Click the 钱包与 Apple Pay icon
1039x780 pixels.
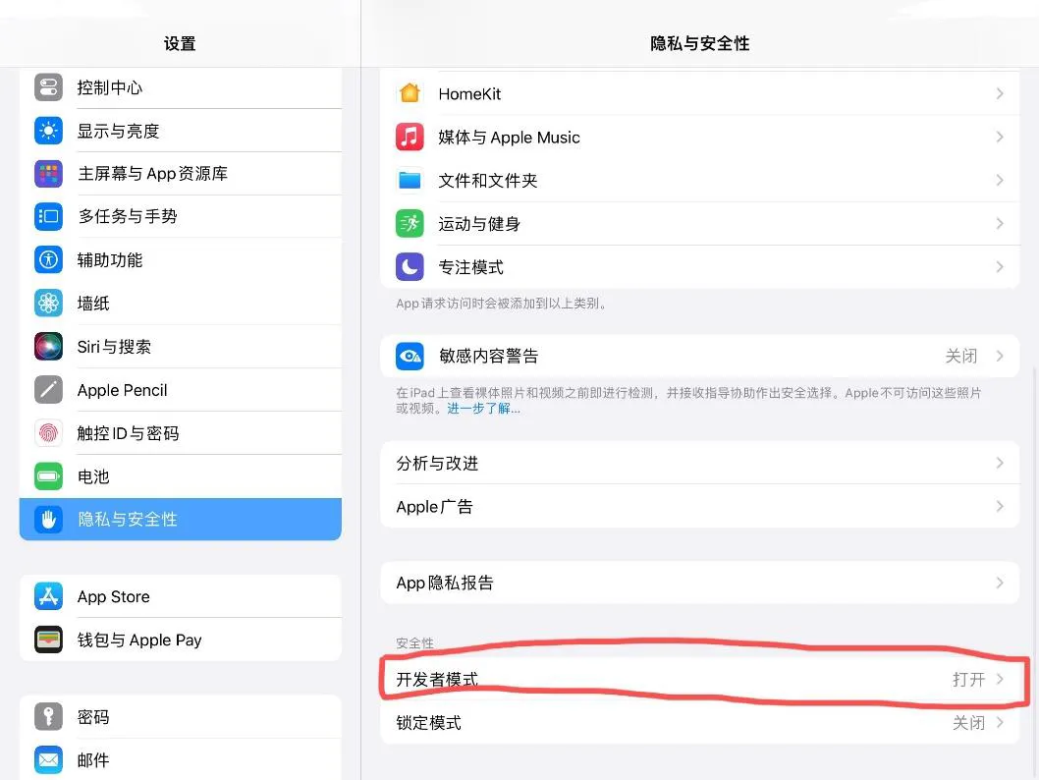48,639
